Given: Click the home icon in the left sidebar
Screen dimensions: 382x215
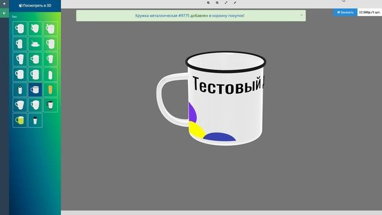Looking at the screenshot, I should [4, 4].
